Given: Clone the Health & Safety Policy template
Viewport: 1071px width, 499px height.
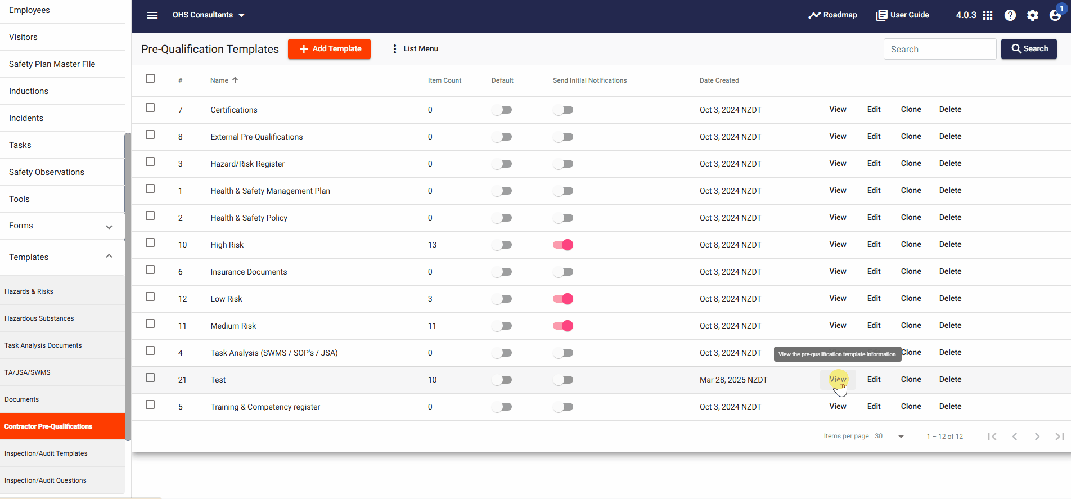Looking at the screenshot, I should (x=911, y=218).
